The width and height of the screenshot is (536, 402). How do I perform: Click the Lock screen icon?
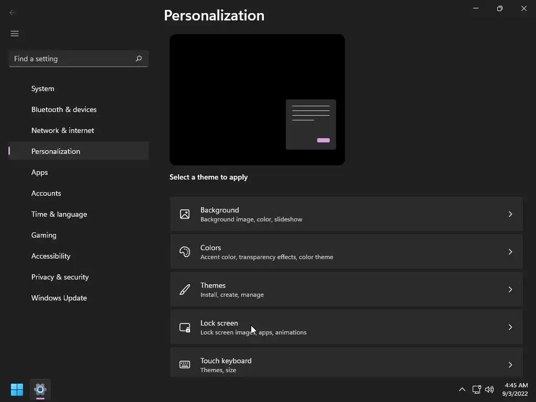185,327
